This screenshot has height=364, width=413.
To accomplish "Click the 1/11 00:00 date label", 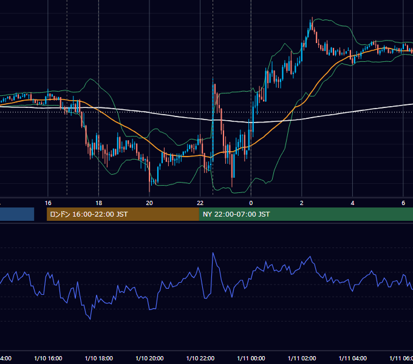I will 251,359.
